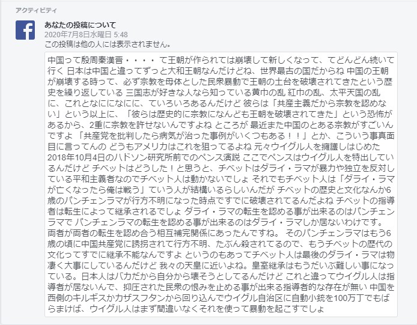The image size is (417, 325).
Task: Open the あなたの投稿について title
Action: coord(81,25)
